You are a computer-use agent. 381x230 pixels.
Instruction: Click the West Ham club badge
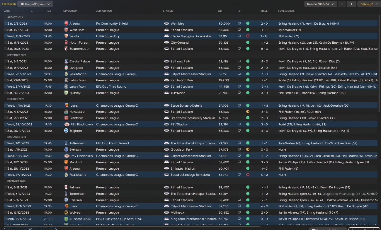pyautogui.click(x=66, y=30)
